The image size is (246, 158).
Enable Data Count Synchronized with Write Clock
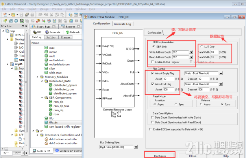(x=152, y=117)
